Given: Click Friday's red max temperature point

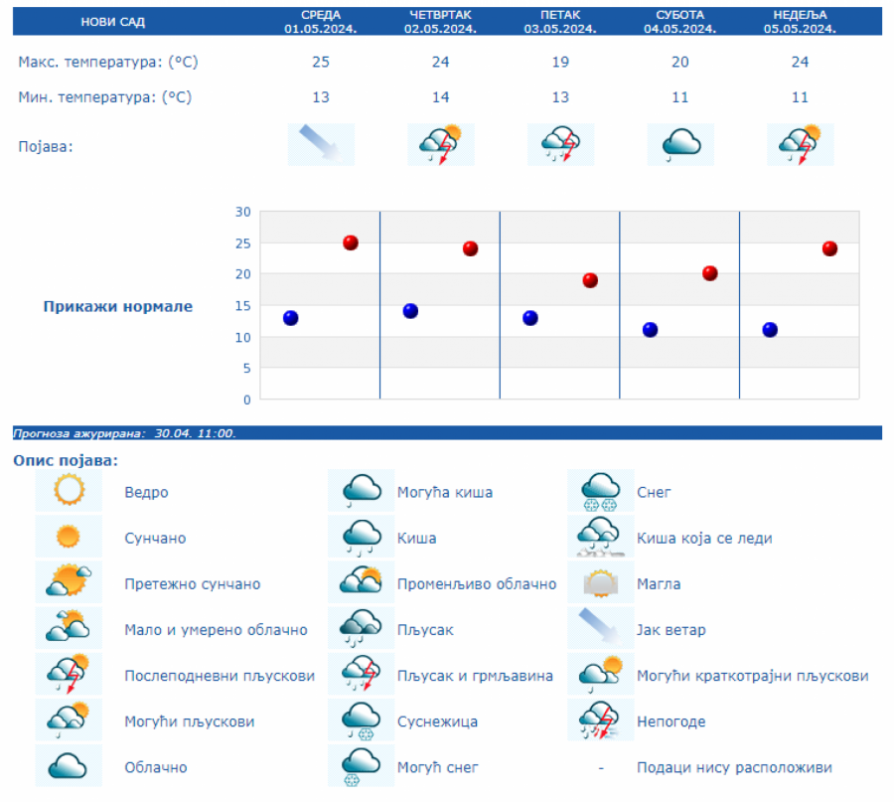Looking at the screenshot, I should coord(590,280).
